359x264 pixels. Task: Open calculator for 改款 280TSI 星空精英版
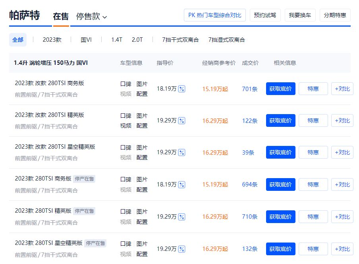click(x=181, y=153)
